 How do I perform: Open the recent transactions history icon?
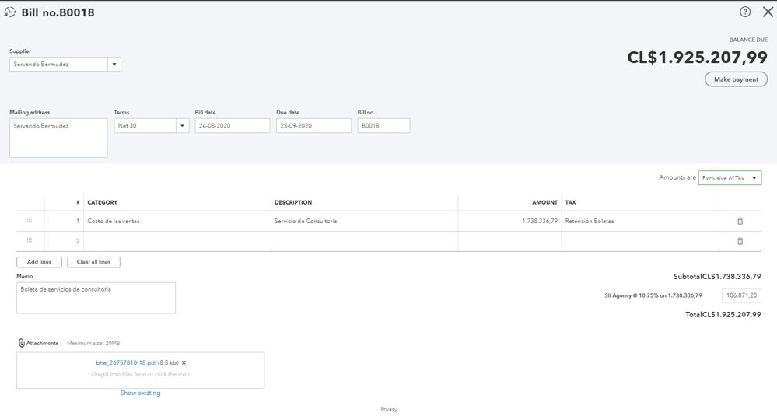pyautogui.click(x=9, y=12)
